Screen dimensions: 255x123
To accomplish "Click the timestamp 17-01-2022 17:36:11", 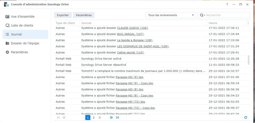I will pos(224,28).
